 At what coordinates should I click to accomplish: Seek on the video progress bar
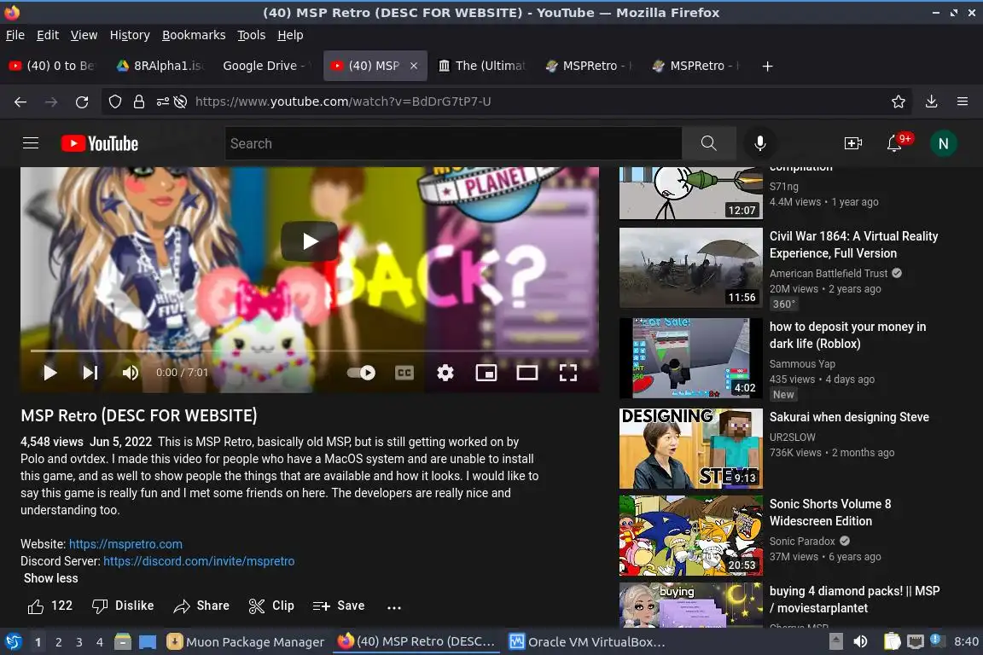[x=310, y=351]
